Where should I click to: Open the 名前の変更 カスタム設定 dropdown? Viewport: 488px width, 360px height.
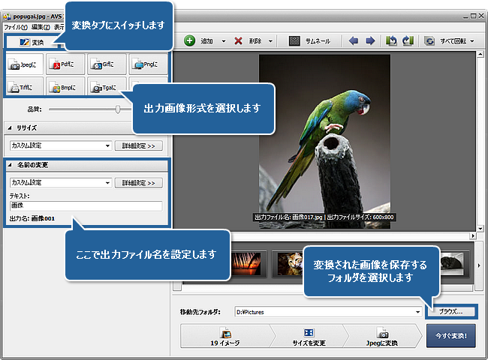pyautogui.click(x=107, y=182)
